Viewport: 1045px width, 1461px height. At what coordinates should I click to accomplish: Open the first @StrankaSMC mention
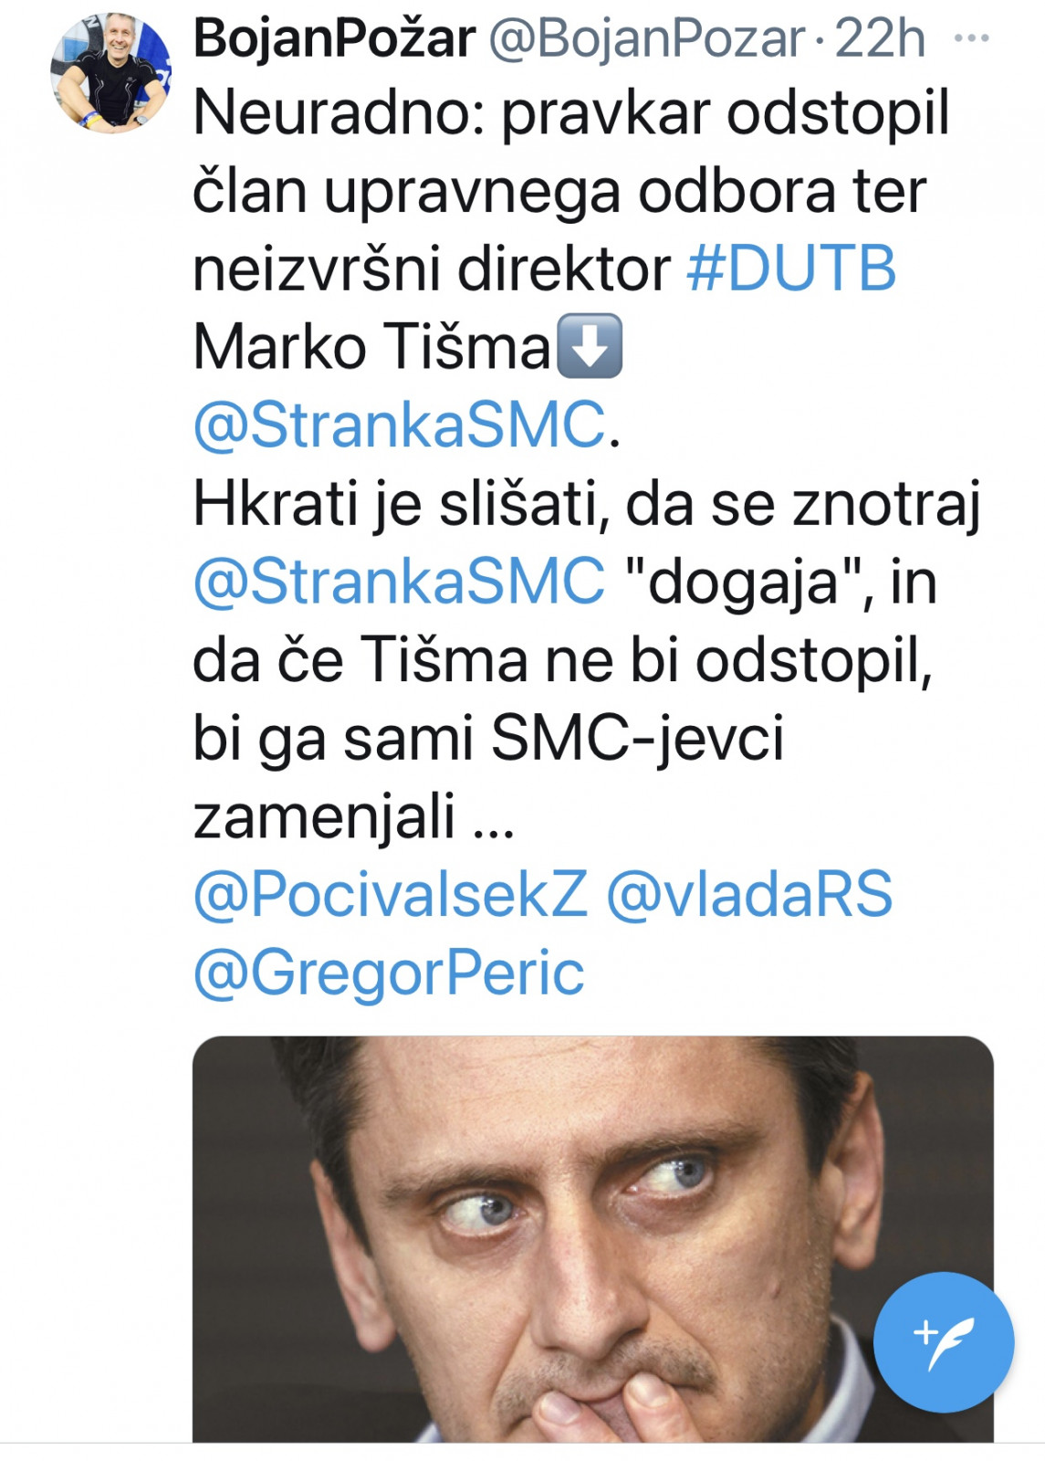(399, 425)
